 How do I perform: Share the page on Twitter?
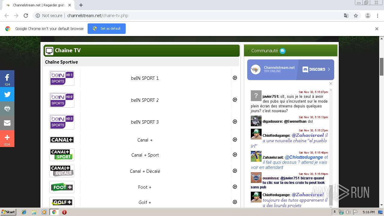(x=7, y=94)
